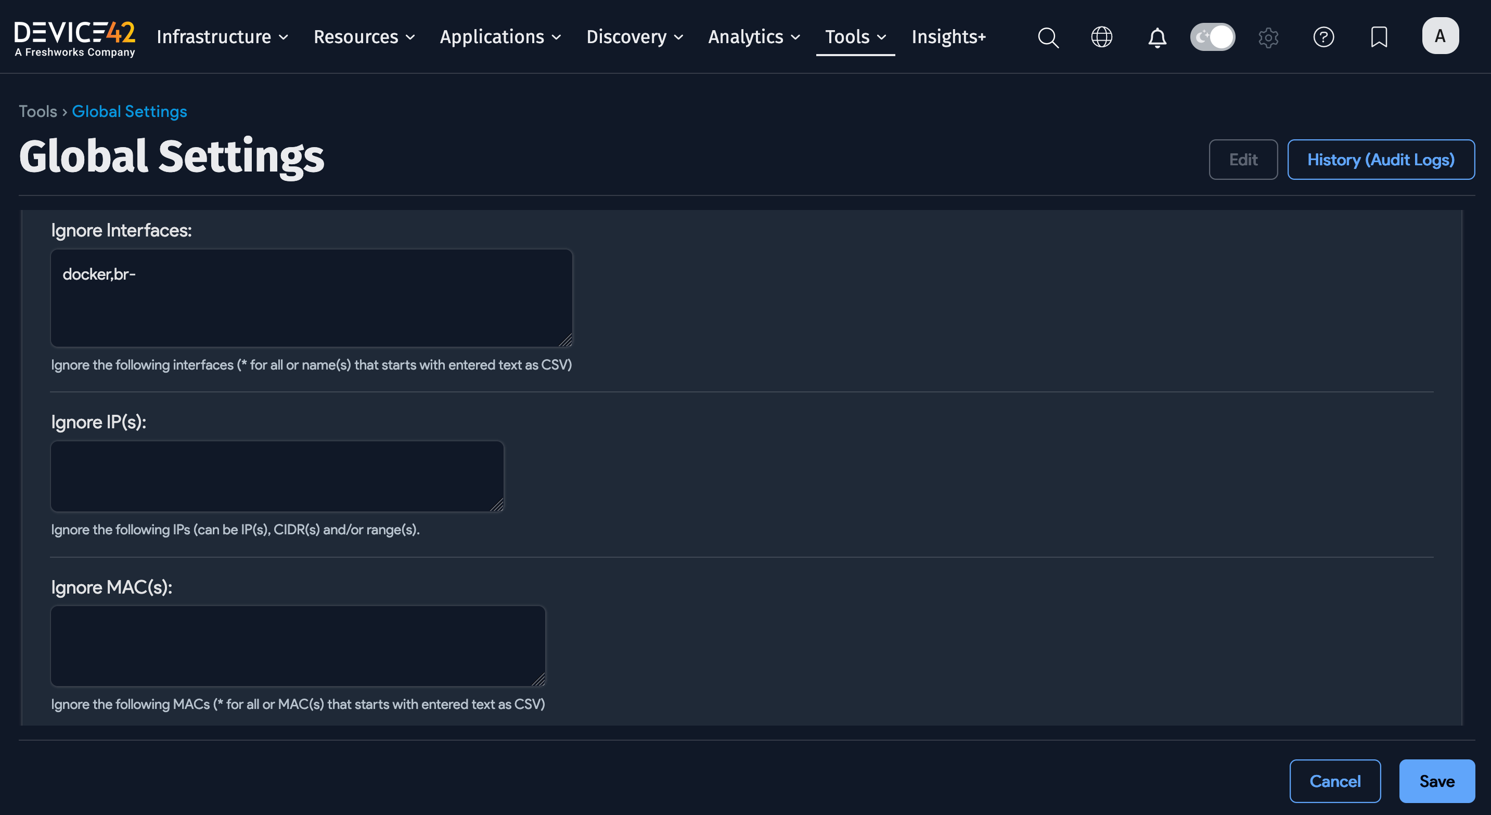Open Tools breadcrumb link

tap(37, 111)
